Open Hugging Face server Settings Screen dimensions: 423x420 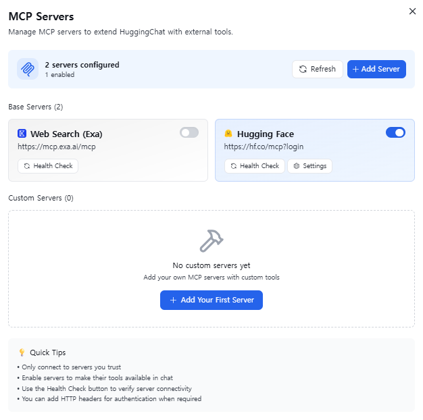coord(309,166)
